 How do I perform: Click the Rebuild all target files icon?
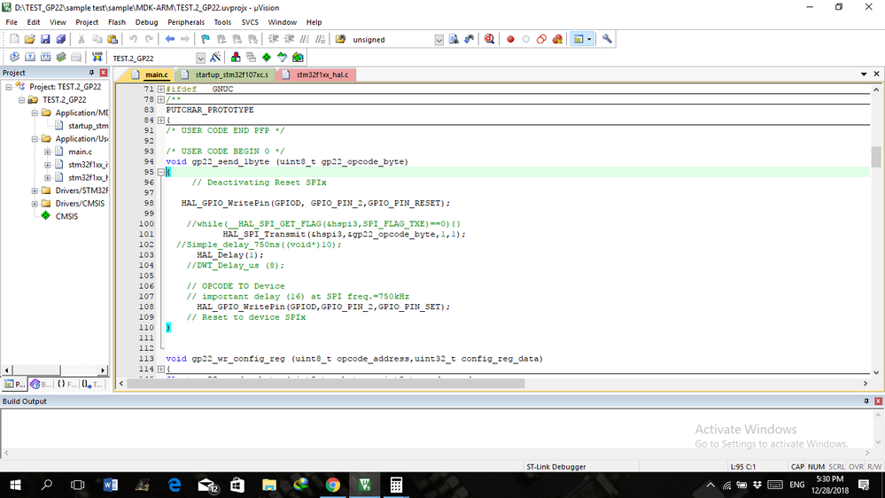click(x=46, y=58)
